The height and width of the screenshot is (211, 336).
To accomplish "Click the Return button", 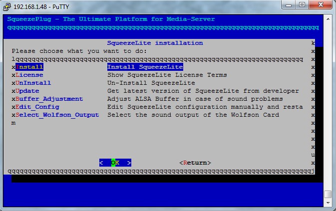I will [195, 163].
